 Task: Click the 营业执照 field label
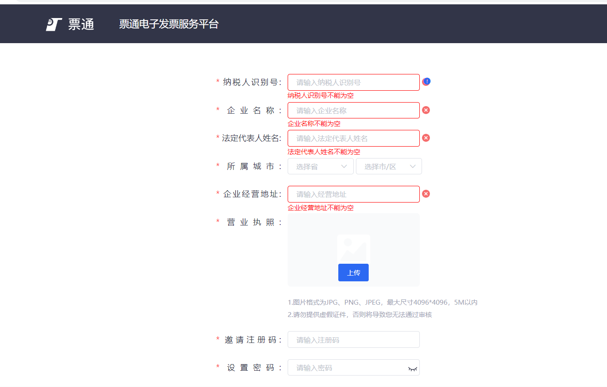coord(253,222)
